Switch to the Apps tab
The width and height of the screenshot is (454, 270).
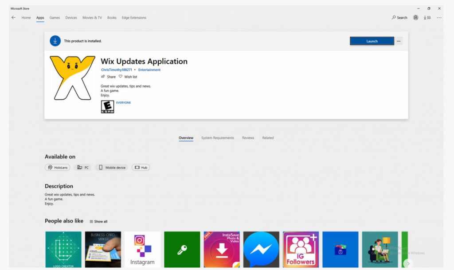coord(40,18)
